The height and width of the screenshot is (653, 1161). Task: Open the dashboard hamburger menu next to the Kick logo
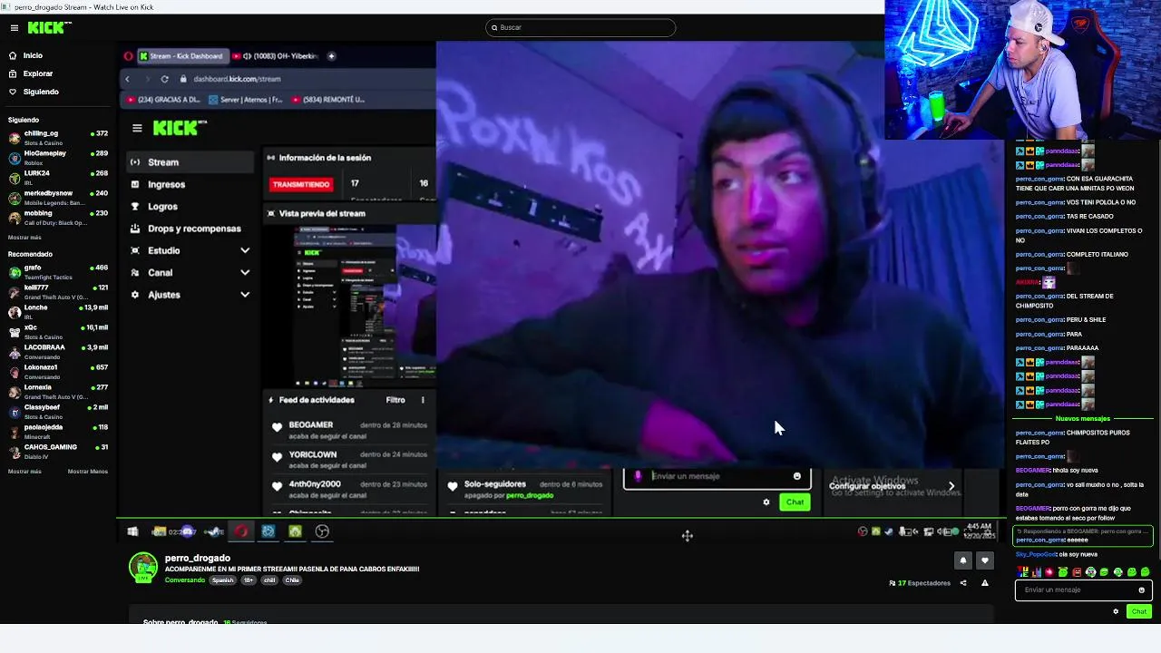(x=137, y=129)
